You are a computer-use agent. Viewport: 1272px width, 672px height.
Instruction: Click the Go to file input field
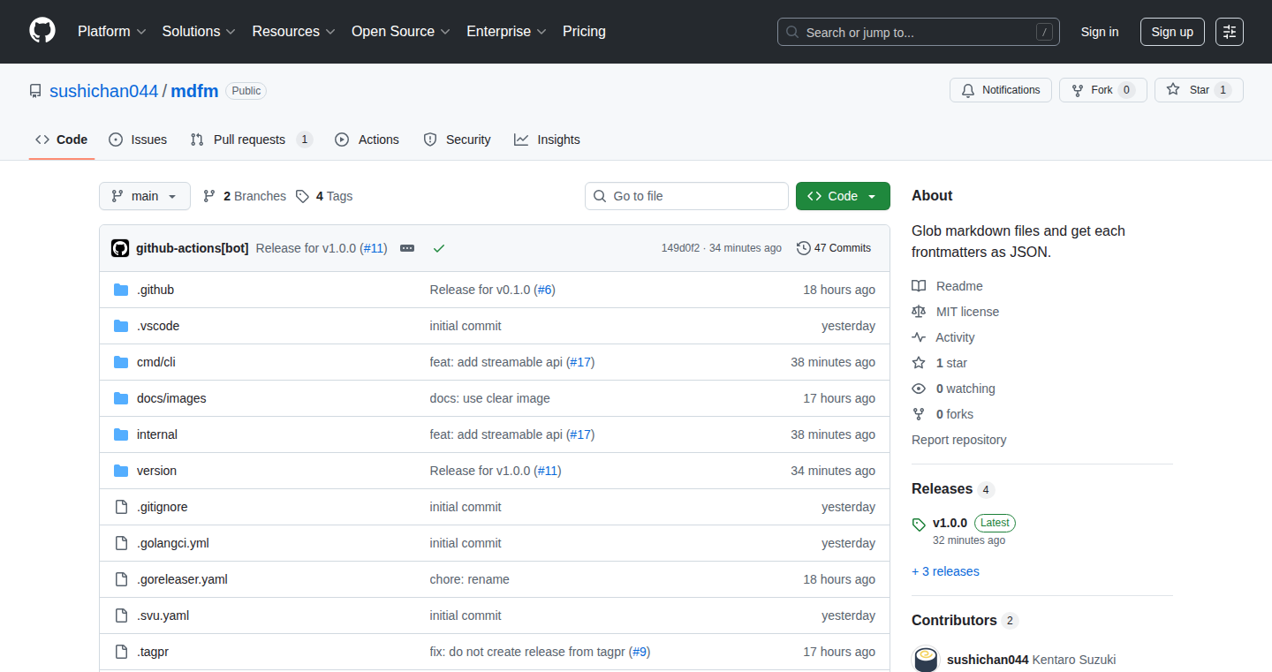(686, 196)
